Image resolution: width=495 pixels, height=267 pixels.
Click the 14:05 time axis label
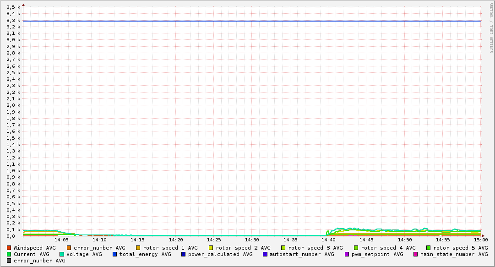(x=61, y=240)
